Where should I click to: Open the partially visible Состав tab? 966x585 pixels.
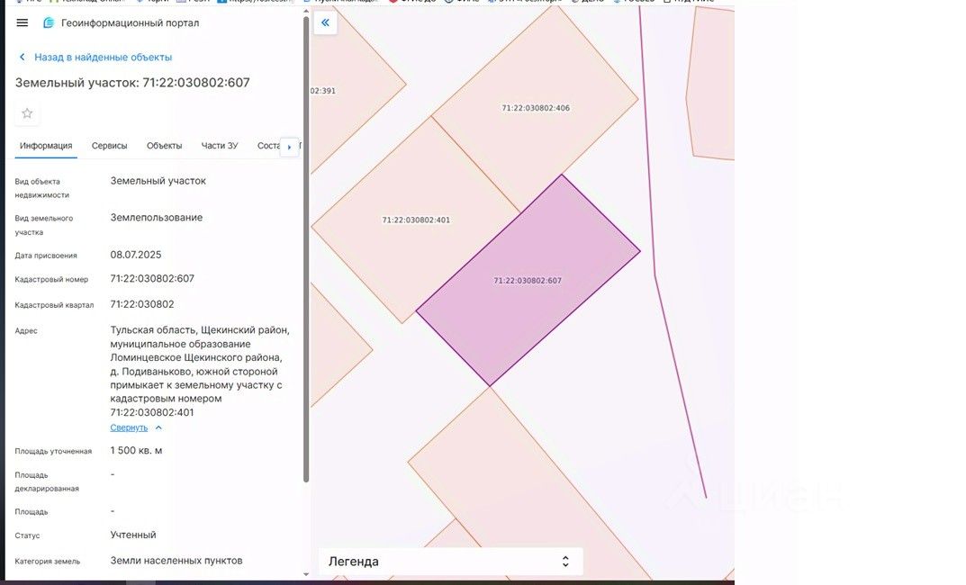pyautogui.click(x=268, y=146)
